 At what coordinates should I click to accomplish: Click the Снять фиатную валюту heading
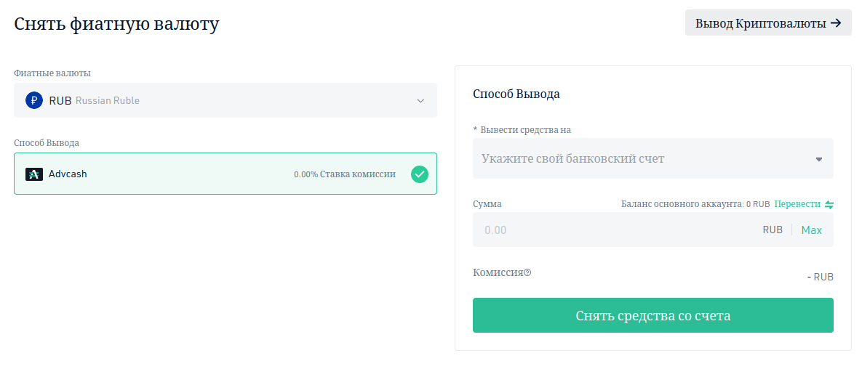tap(116, 24)
